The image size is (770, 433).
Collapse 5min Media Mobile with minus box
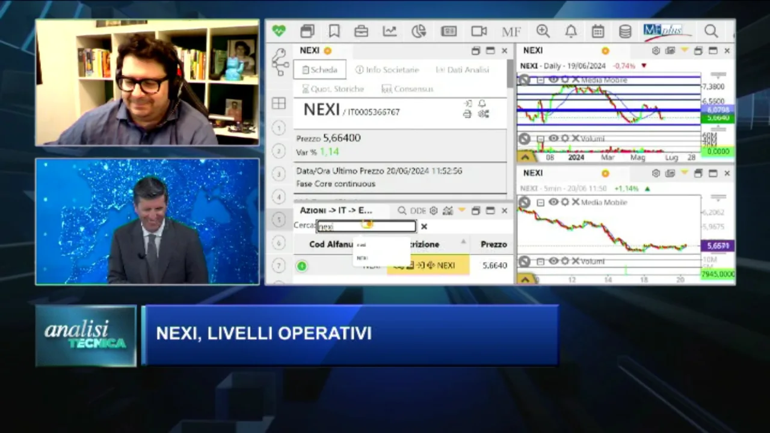541,202
